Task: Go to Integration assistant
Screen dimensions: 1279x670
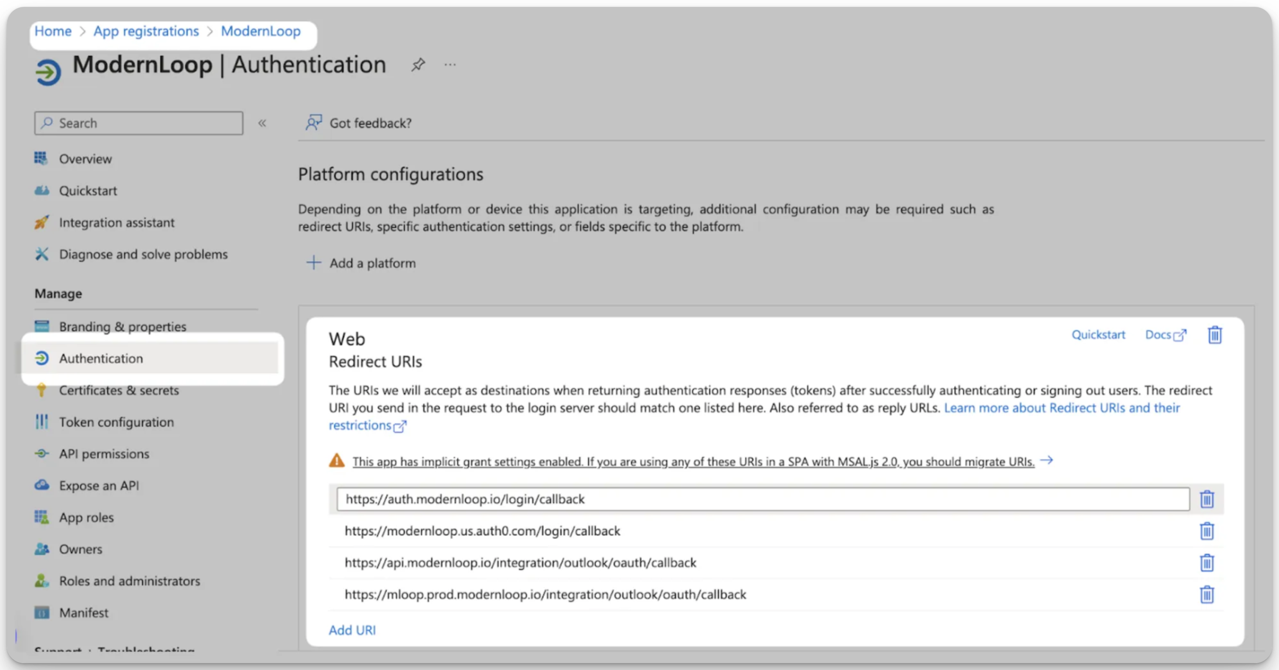Action: coord(117,222)
